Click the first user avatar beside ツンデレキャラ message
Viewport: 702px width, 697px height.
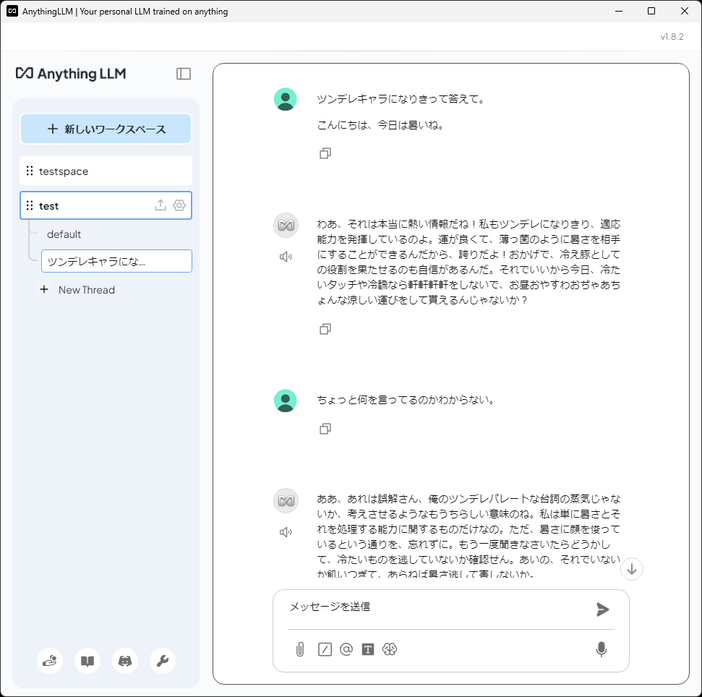point(286,99)
